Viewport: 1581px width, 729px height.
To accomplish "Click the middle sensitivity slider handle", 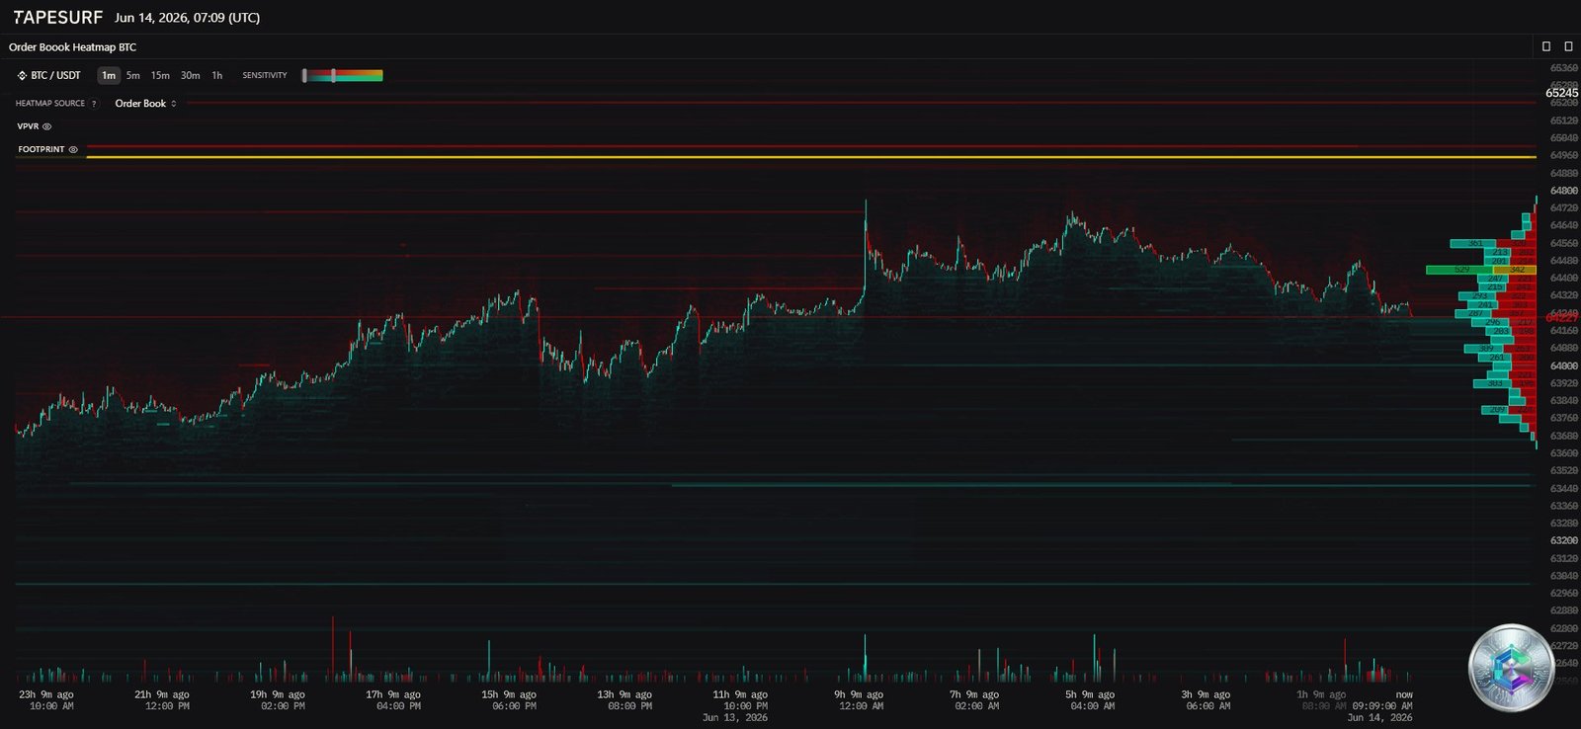I will [334, 75].
